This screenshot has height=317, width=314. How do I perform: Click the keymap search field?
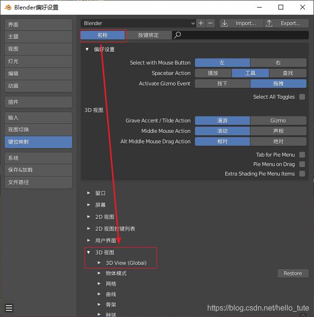tap(240, 35)
